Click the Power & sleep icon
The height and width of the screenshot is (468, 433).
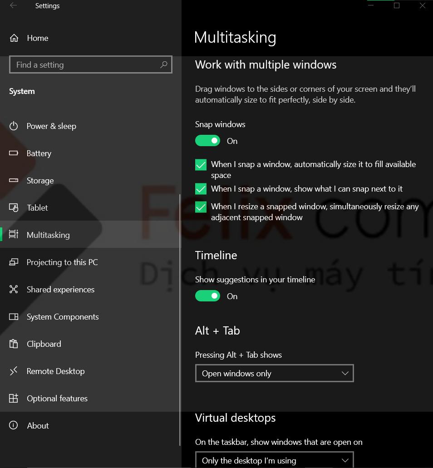14,126
